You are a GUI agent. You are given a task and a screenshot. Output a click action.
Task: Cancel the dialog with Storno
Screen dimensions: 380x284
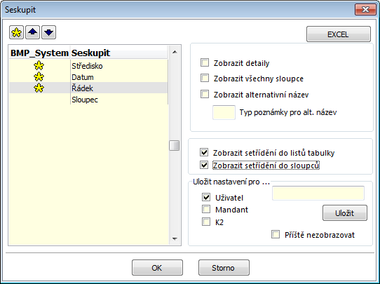224,268
